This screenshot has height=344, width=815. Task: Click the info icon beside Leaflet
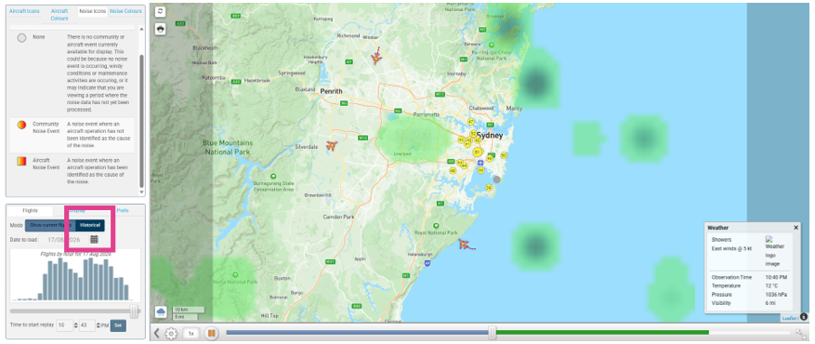pos(804,317)
